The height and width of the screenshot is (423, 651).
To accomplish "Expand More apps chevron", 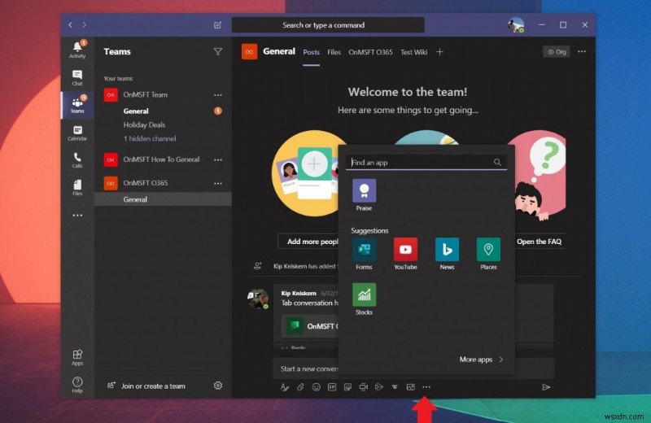I will pyautogui.click(x=500, y=360).
